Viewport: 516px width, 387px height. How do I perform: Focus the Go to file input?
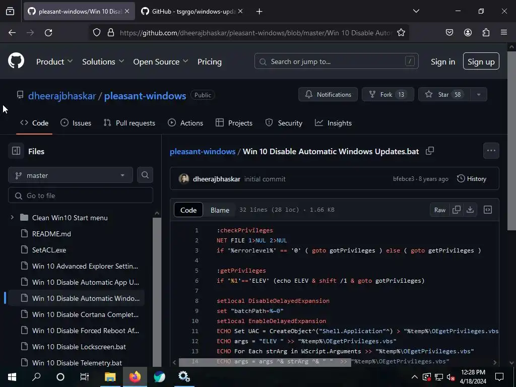(x=81, y=196)
